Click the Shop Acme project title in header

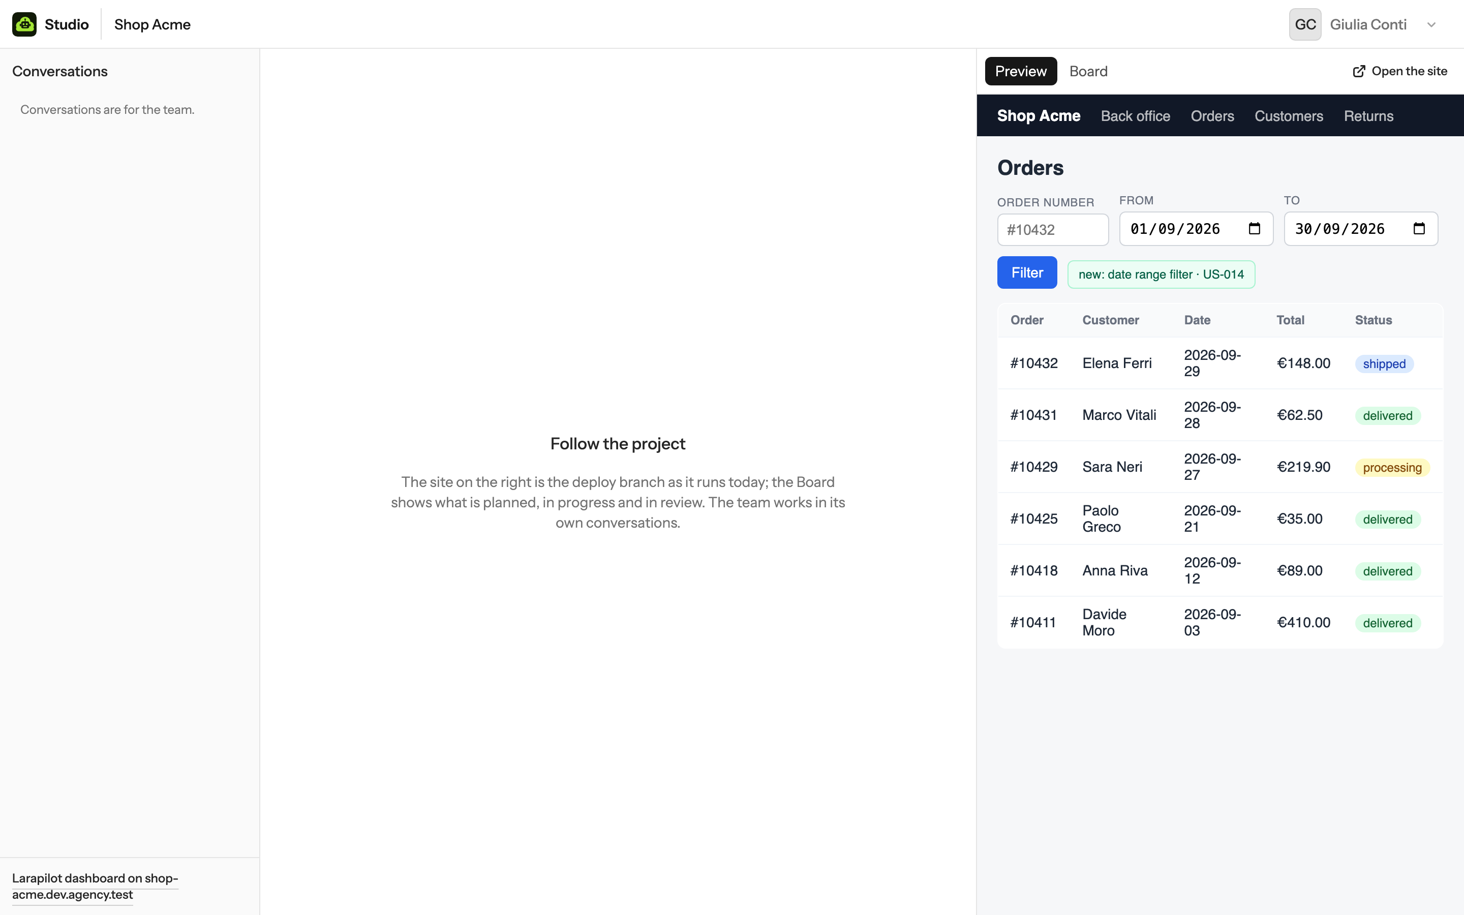tap(152, 24)
